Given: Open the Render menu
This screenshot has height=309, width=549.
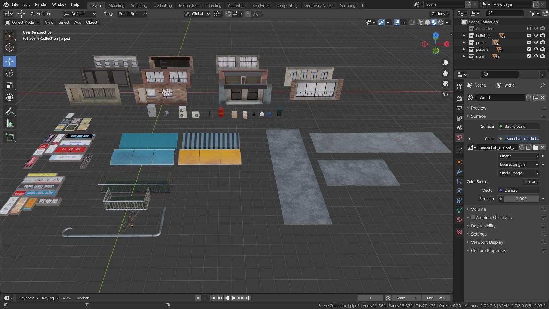Looking at the screenshot, I should (x=41, y=4).
